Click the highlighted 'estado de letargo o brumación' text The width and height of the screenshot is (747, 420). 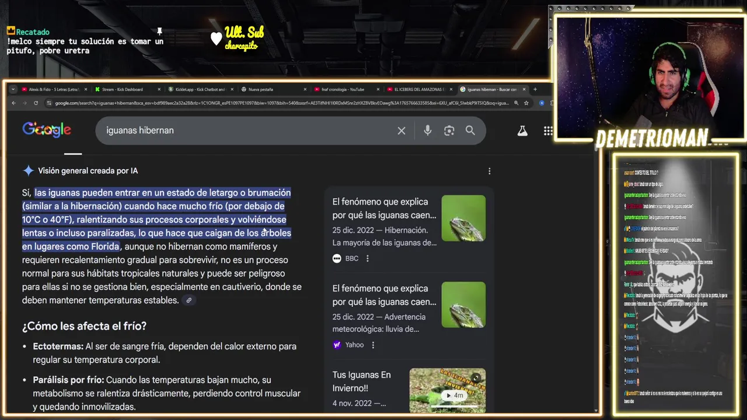(x=229, y=192)
